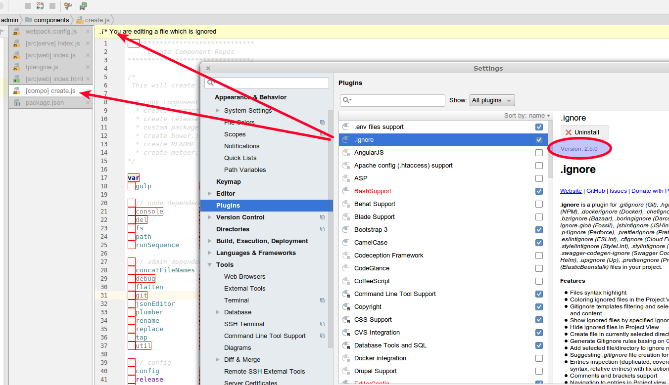
Task: Switch to the [src|serve] index.js tab
Action: point(50,43)
